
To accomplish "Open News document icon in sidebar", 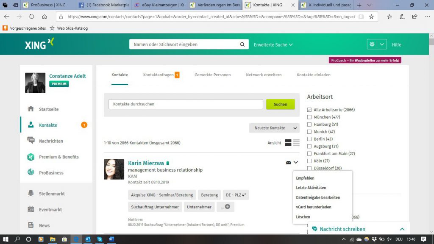I will 31,225.
